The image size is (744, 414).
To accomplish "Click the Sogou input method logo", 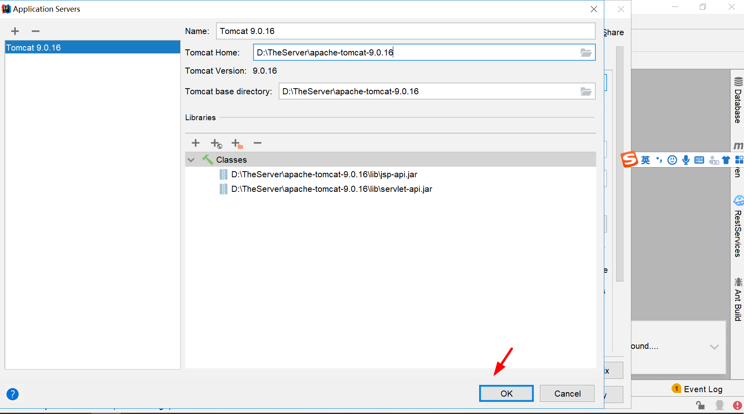I will pos(629,159).
